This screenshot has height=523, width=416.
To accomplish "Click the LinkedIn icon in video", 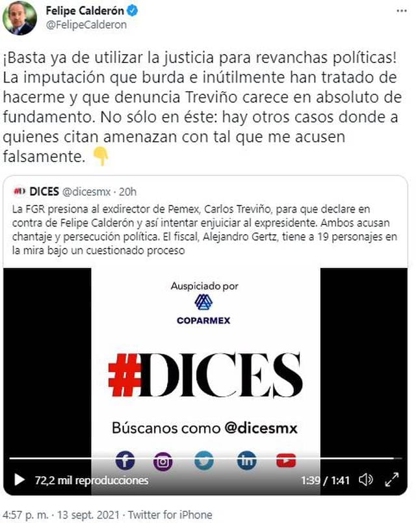I will 246,461.
